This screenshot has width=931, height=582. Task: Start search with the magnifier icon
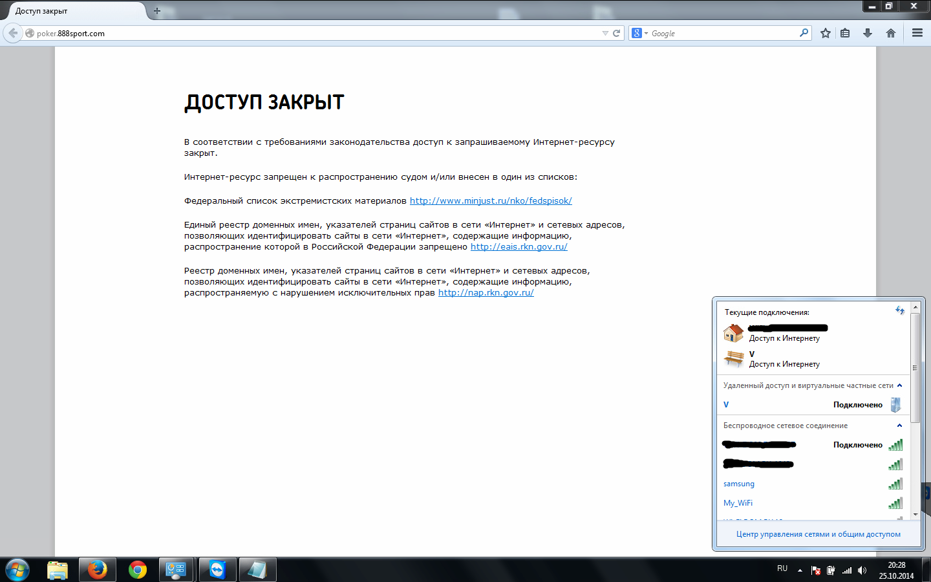[804, 33]
